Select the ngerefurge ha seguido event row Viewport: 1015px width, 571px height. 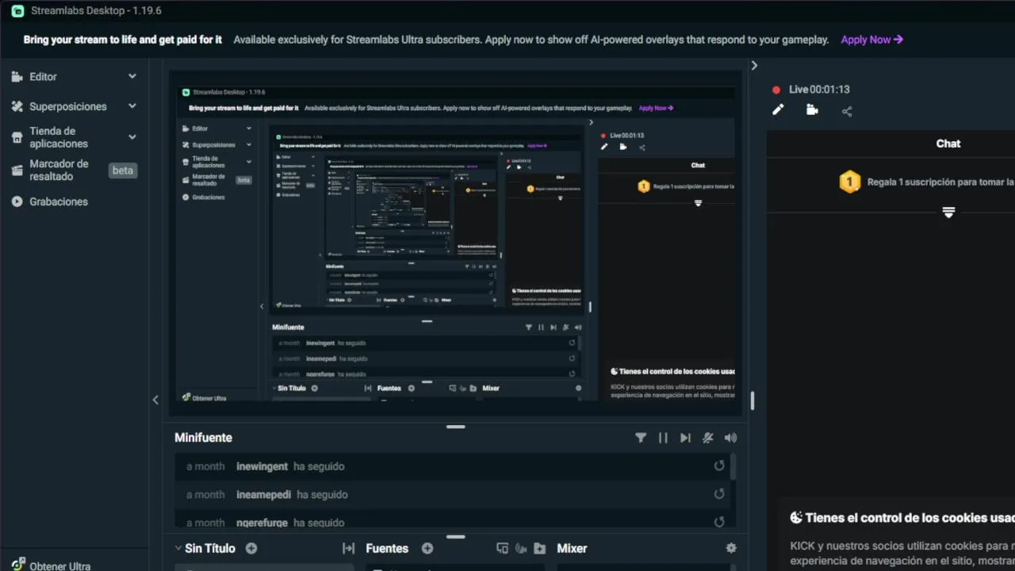coord(452,521)
